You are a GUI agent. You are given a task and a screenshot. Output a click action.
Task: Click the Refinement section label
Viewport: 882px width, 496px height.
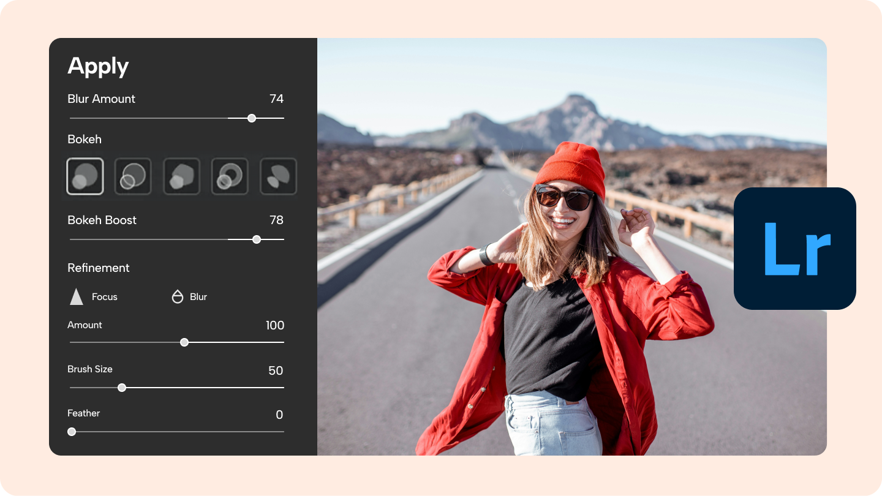pyautogui.click(x=98, y=268)
